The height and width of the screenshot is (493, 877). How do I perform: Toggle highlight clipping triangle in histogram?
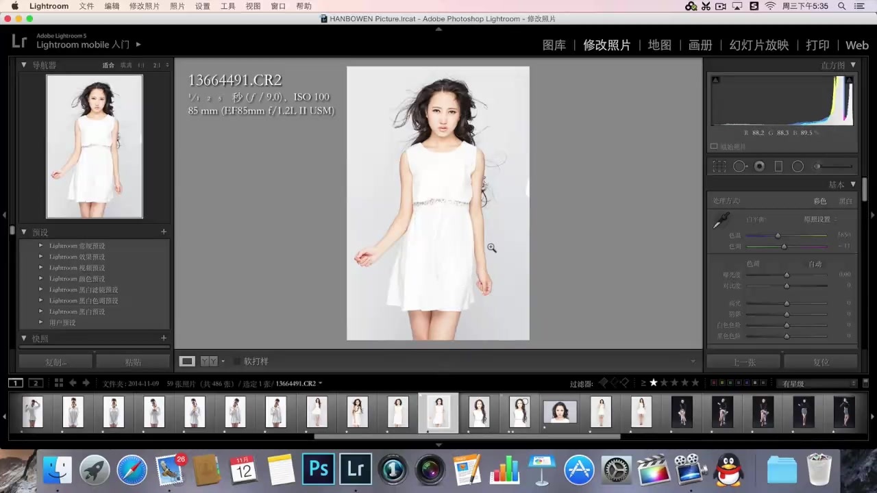coord(850,80)
